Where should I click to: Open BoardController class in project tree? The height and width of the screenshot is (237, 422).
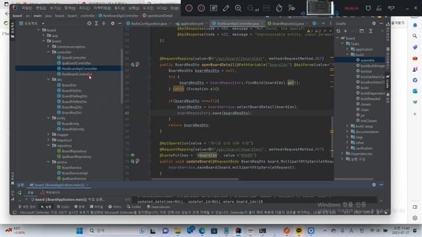74,58
